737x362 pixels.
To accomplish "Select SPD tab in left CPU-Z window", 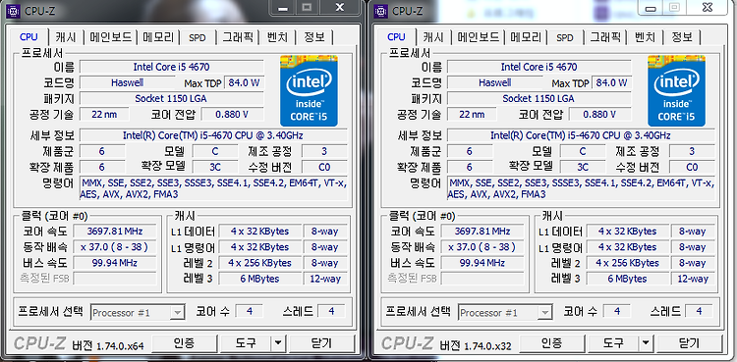I will (198, 37).
